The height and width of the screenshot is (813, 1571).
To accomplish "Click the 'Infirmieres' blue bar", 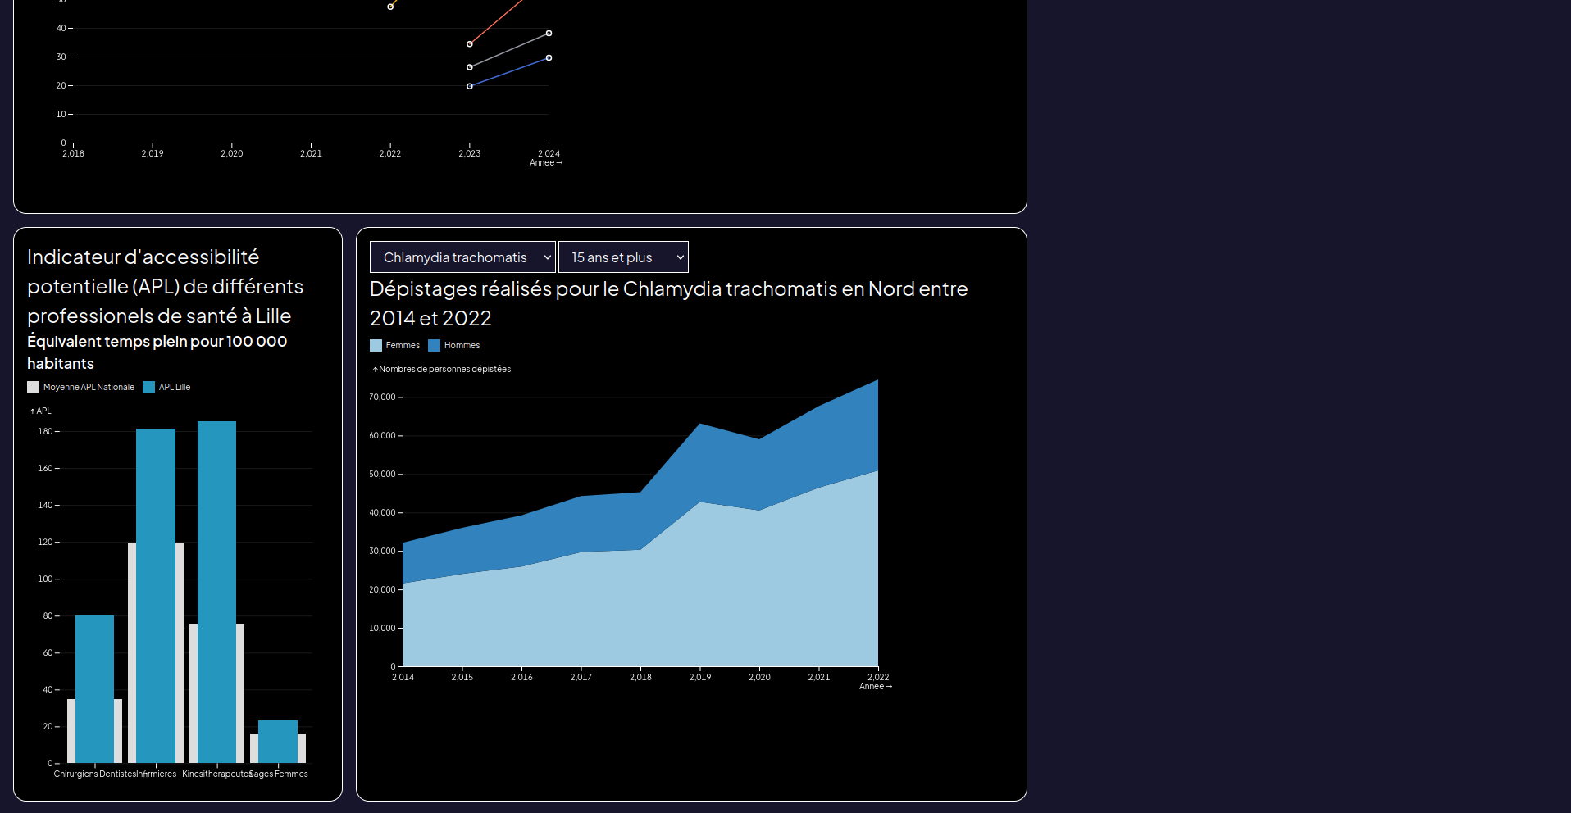I will click(x=156, y=590).
